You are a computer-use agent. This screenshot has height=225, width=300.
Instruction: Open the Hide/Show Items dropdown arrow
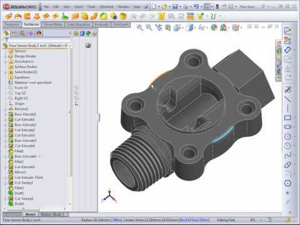[x=207, y=27]
